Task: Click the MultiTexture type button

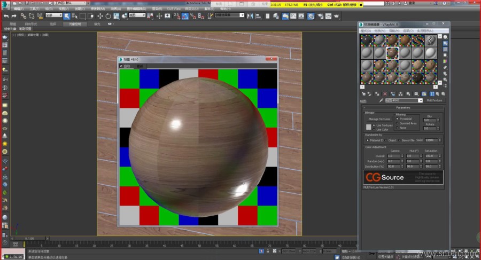Action: [x=433, y=100]
